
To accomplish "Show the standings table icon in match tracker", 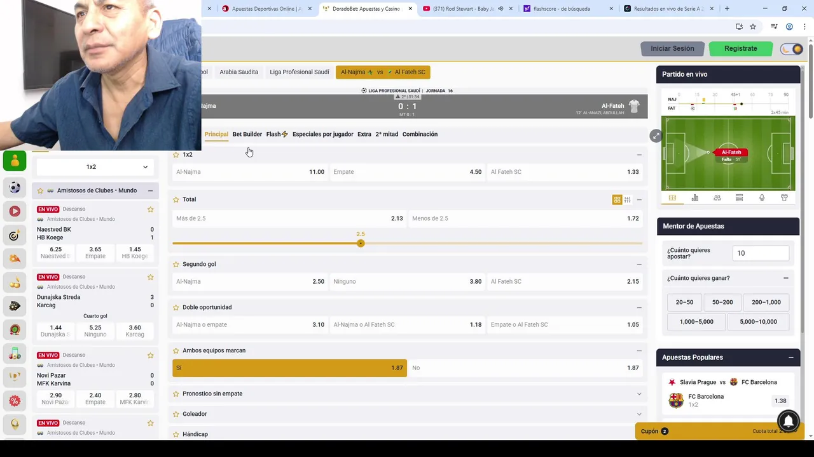I will coord(739,198).
